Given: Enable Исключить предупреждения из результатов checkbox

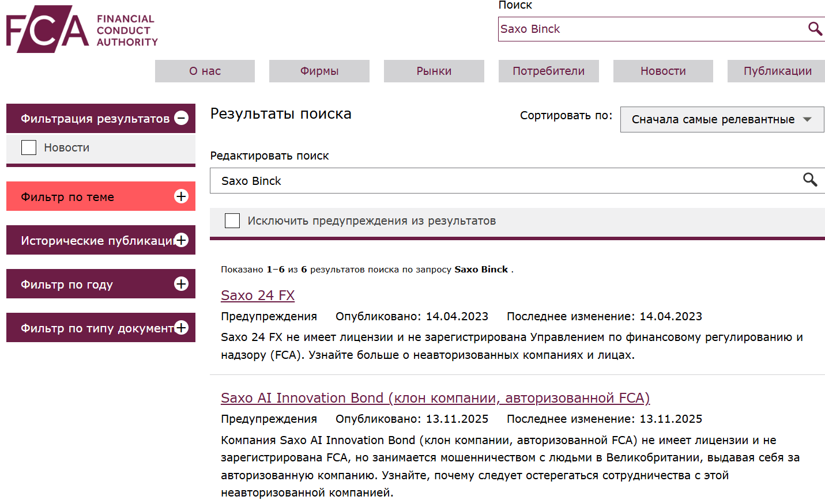Looking at the screenshot, I should 232,221.
